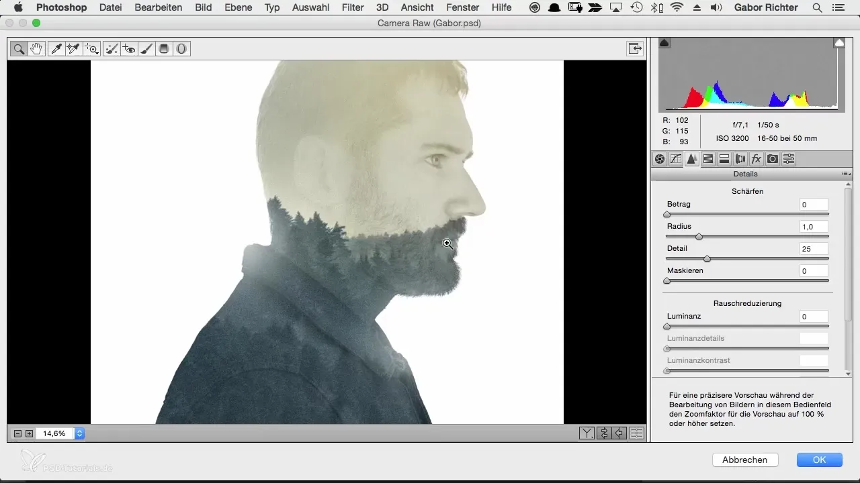The height and width of the screenshot is (483, 860).
Task: Click the 14,6% zoom level field
Action: pos(55,433)
